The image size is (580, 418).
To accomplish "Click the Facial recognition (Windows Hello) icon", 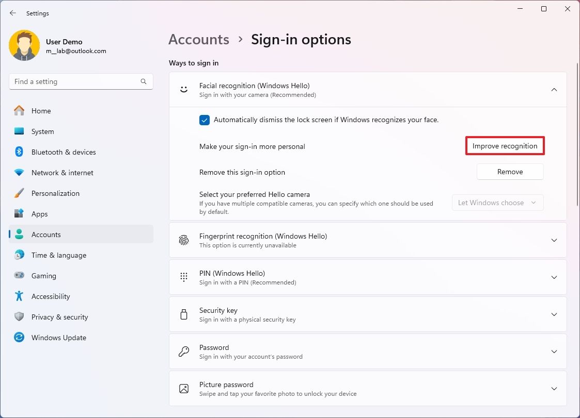I will (184, 89).
